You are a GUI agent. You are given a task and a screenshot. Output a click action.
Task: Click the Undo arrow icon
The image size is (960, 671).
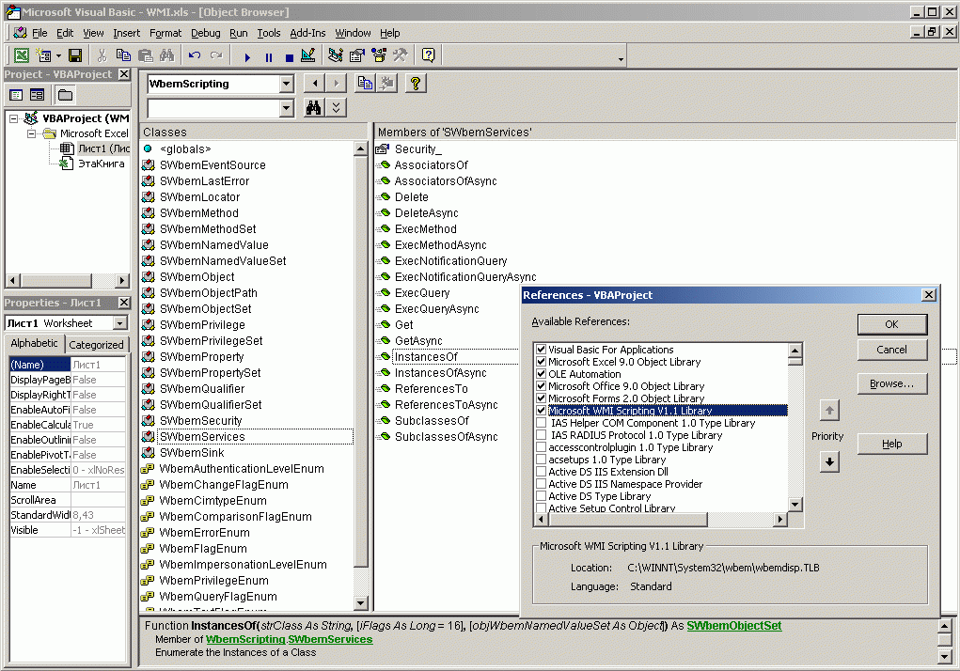coord(195,55)
